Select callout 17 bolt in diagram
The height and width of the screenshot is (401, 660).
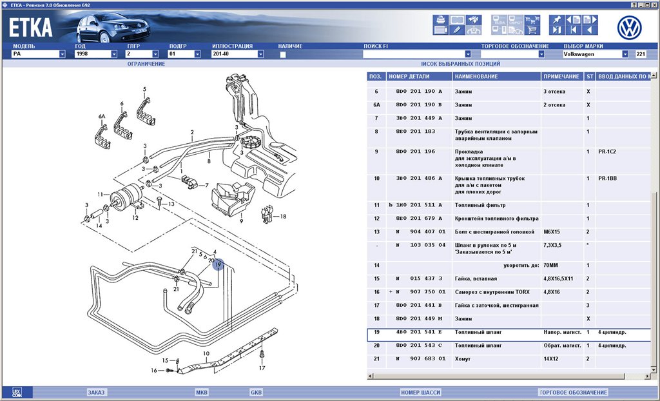[x=262, y=367]
